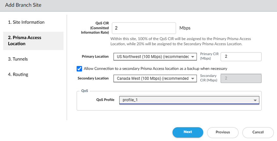The height and width of the screenshot is (141, 277).
Task: Uncheck the Allow Connection to secondary location checkbox
Action: [79, 69]
